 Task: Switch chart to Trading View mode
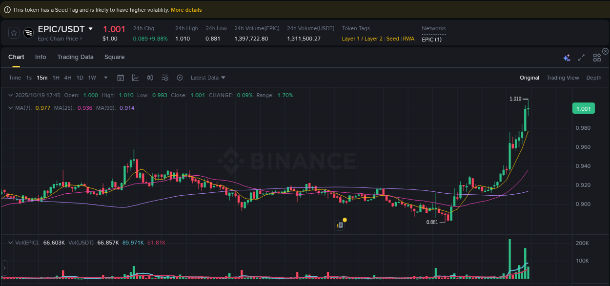[x=563, y=78]
